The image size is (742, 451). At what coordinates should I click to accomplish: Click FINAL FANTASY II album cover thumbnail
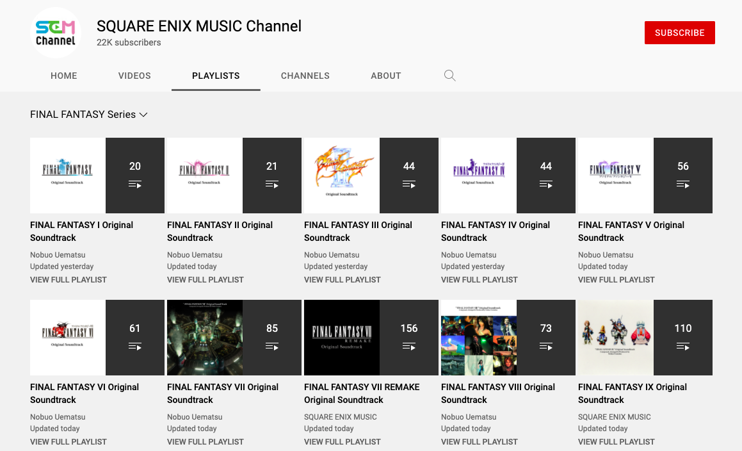pyautogui.click(x=205, y=176)
